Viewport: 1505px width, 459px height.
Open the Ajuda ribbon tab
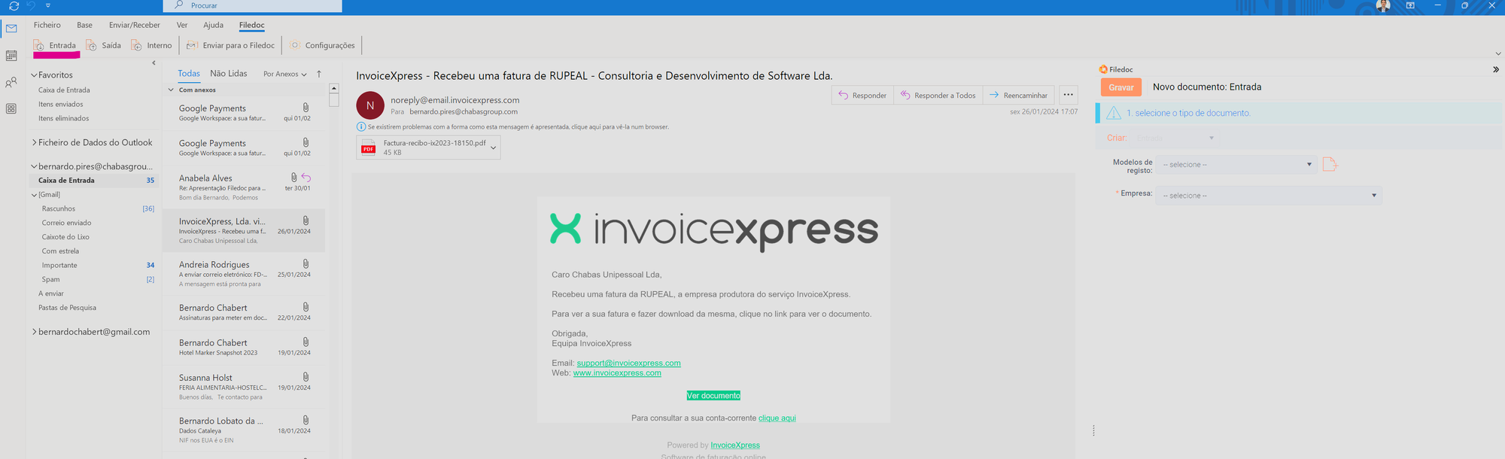coord(213,25)
